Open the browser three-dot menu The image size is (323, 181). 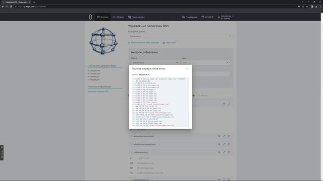[x=320, y=7]
